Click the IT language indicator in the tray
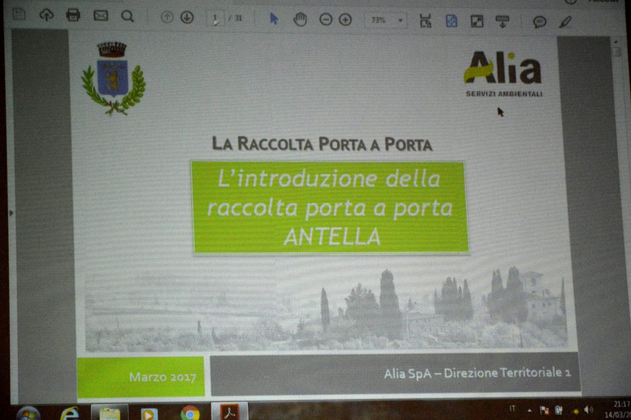631x420 pixels. click(x=512, y=409)
